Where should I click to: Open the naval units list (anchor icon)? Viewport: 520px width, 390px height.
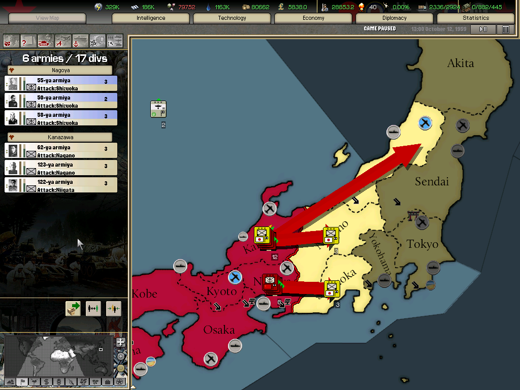pos(80,41)
